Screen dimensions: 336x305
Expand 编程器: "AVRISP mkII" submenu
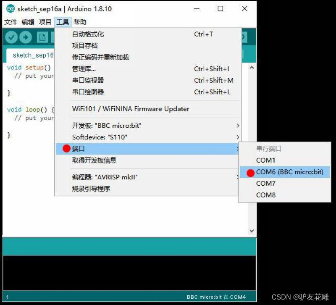click(x=147, y=177)
